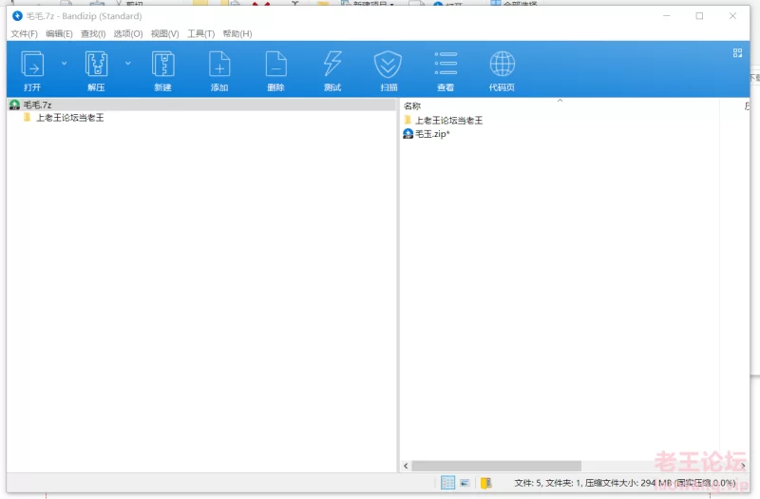Image resolution: width=760 pixels, height=499 pixels.
Task: Click the Bandizip logo in title bar
Action: click(17, 16)
